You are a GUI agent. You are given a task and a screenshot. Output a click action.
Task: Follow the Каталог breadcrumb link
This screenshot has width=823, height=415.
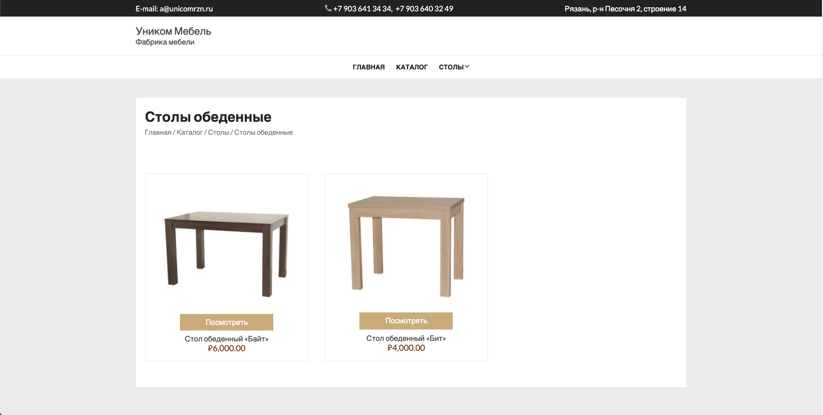tap(190, 133)
